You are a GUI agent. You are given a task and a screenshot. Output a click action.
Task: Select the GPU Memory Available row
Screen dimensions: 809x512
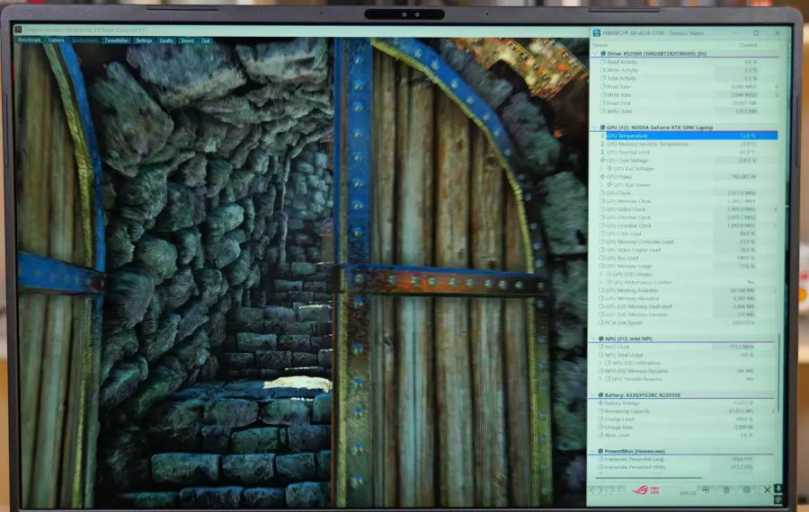click(x=688, y=290)
